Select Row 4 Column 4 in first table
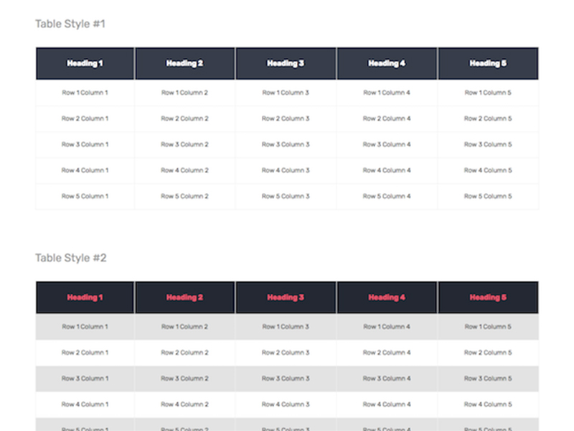The image size is (574, 431). click(x=387, y=170)
